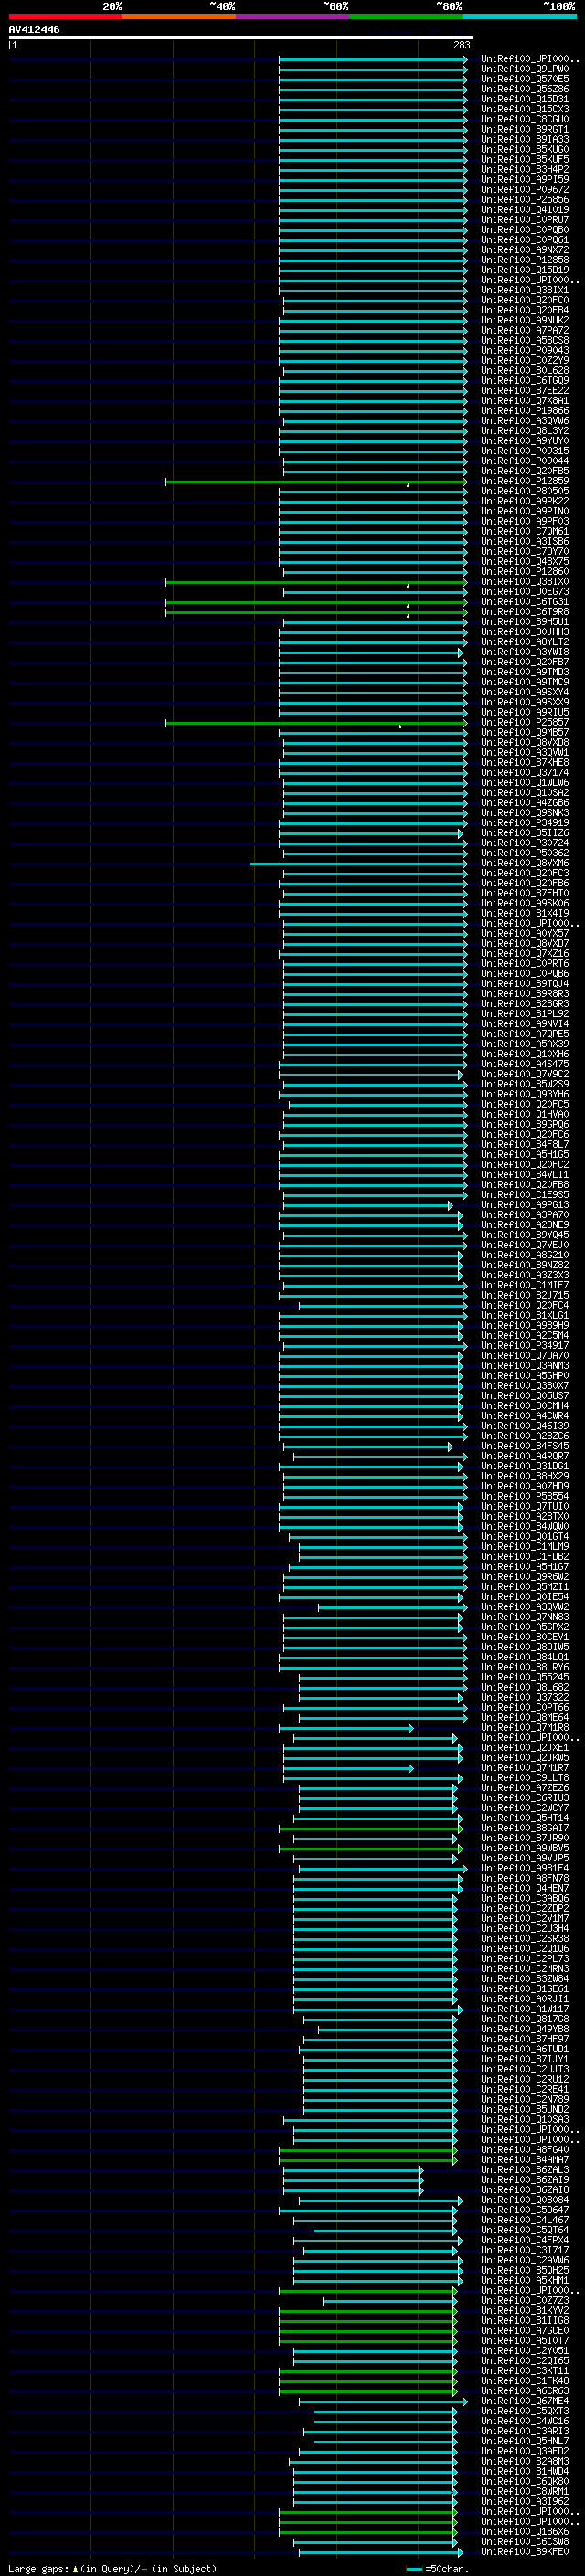
Task: Select the UniRef100_C1MLM9 label
Action: (x=525, y=1547)
